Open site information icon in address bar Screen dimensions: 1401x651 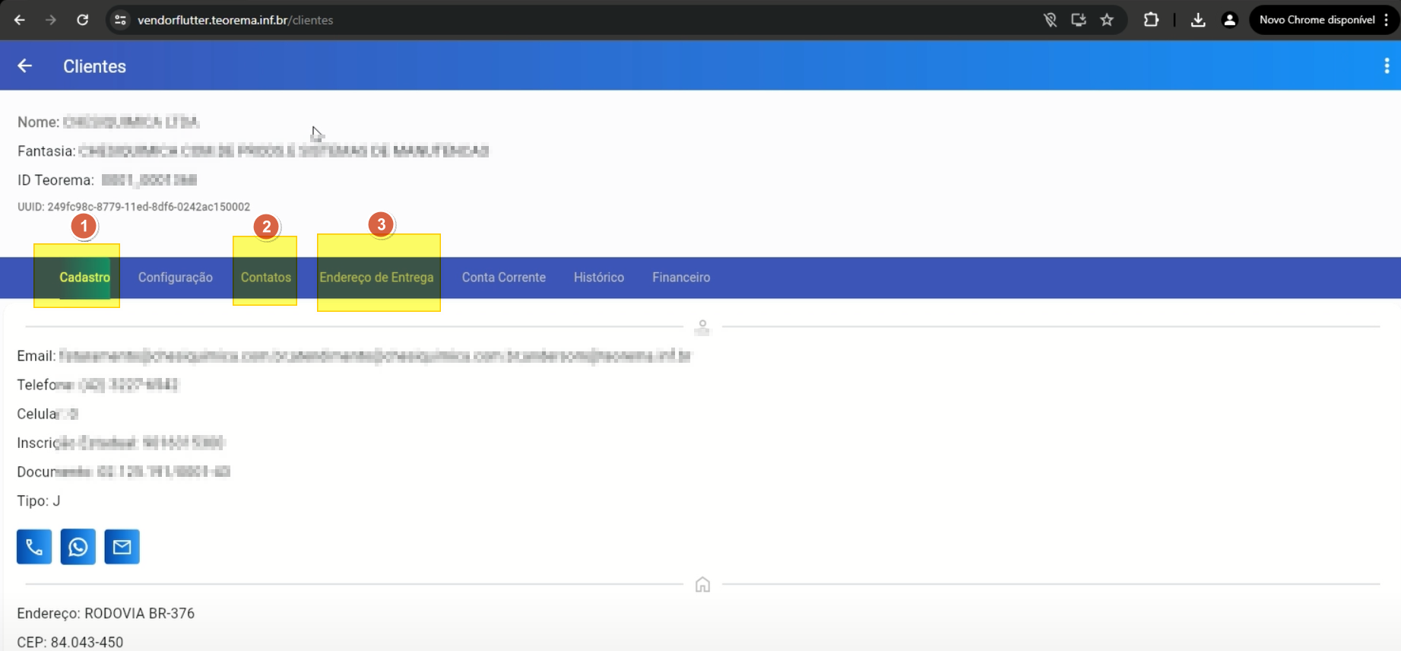click(x=120, y=20)
